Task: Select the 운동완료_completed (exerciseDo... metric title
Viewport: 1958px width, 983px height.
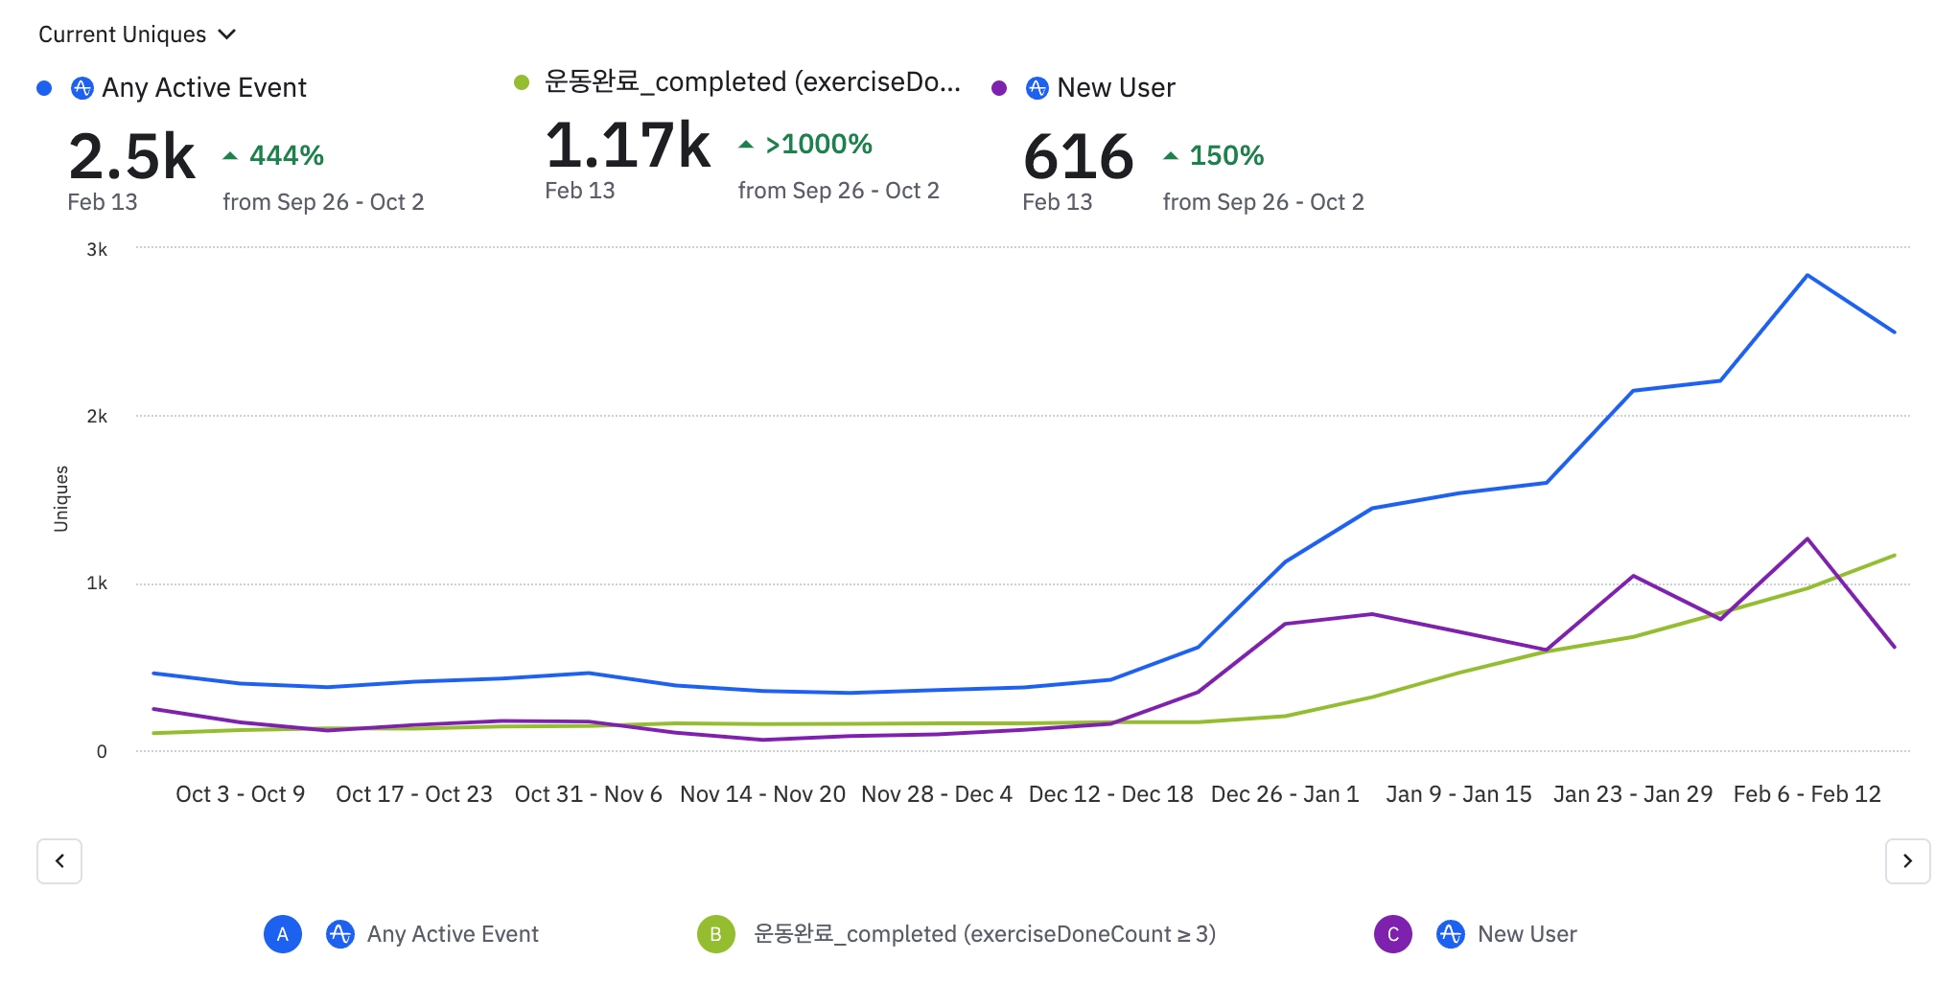Action: pyautogui.click(x=753, y=82)
